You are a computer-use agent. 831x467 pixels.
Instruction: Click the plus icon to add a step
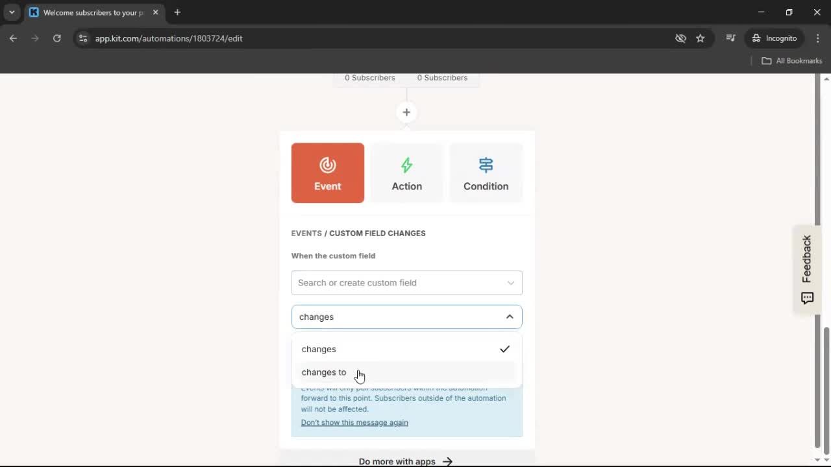[x=406, y=112]
